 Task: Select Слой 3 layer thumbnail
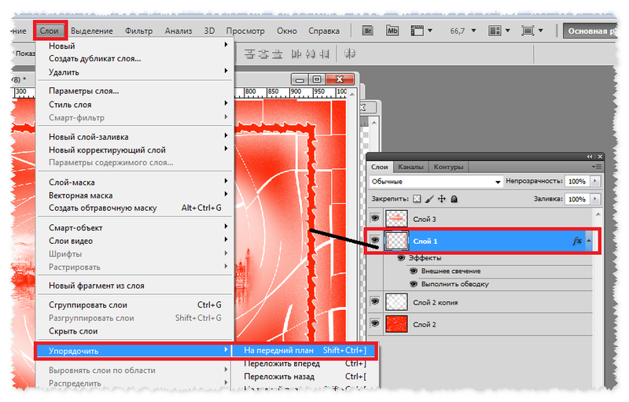(396, 219)
